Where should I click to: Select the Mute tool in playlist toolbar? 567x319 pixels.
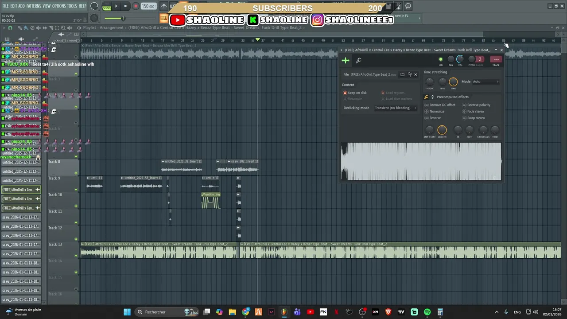pyautogui.click(x=39, y=28)
